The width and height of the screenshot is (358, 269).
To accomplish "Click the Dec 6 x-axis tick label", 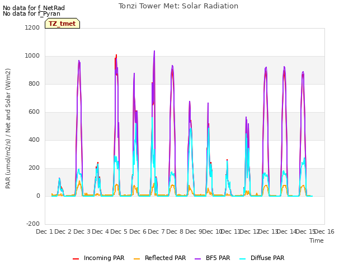I will [x=138, y=231].
